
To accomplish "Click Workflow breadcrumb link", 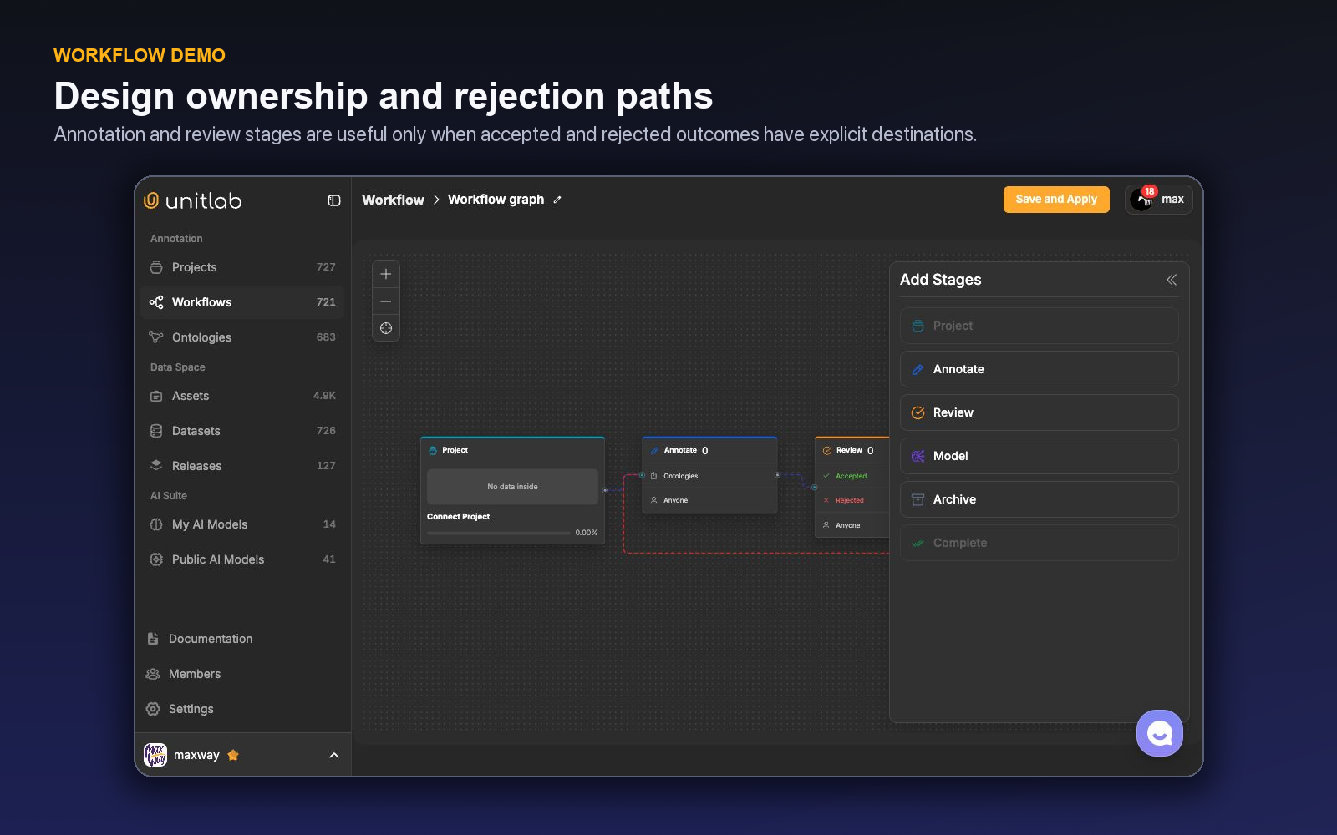I will click(393, 200).
